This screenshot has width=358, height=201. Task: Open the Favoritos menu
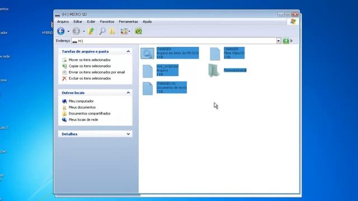(x=107, y=22)
